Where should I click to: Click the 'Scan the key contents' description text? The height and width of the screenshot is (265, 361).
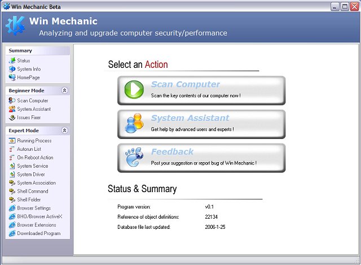(196, 95)
